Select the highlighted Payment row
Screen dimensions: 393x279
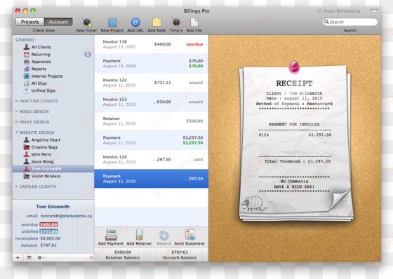click(152, 179)
